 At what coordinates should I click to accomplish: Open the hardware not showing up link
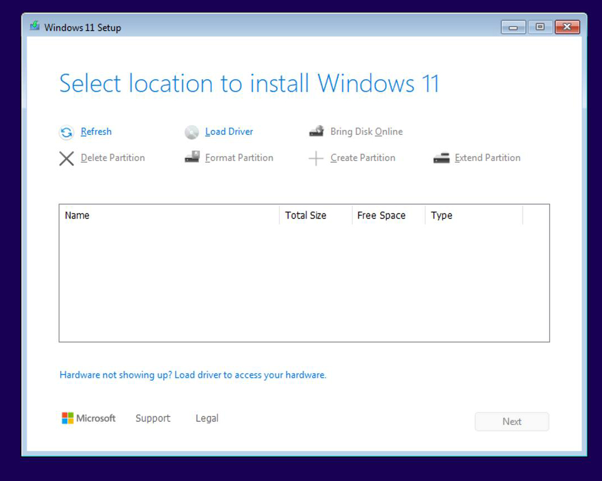click(193, 375)
